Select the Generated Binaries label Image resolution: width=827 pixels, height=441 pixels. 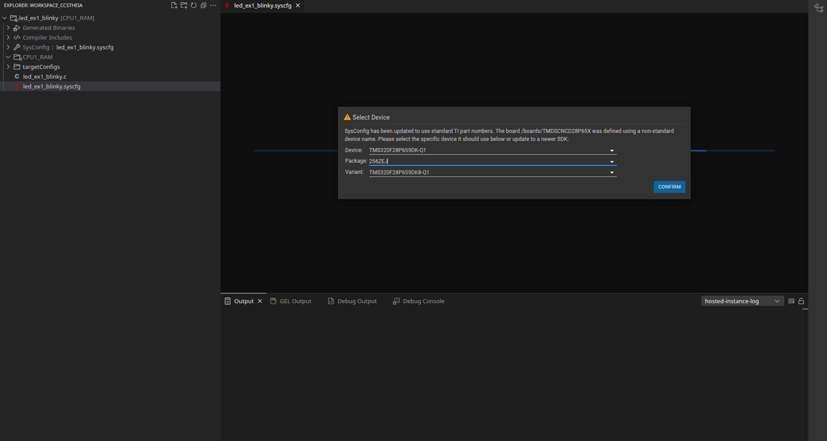(49, 28)
